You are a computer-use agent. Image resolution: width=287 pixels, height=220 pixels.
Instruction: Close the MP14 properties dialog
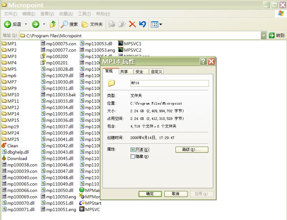(211, 61)
